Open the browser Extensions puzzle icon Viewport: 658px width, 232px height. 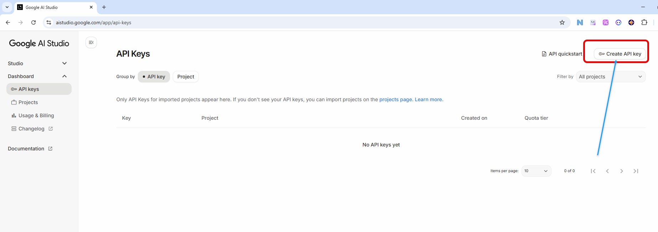644,22
